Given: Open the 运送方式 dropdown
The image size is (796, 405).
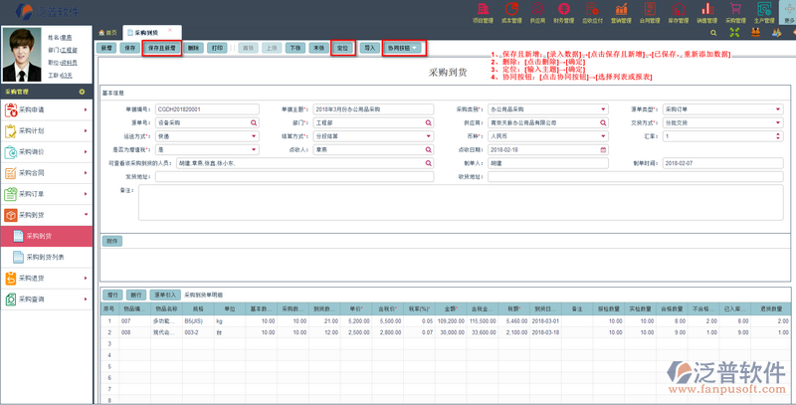Looking at the screenshot, I should [255, 135].
